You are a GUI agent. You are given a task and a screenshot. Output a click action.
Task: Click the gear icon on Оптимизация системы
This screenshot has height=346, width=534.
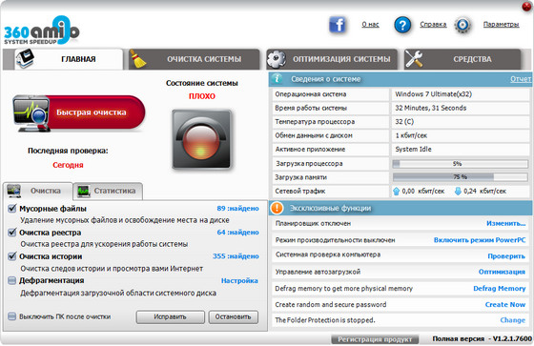pyautogui.click(x=277, y=59)
